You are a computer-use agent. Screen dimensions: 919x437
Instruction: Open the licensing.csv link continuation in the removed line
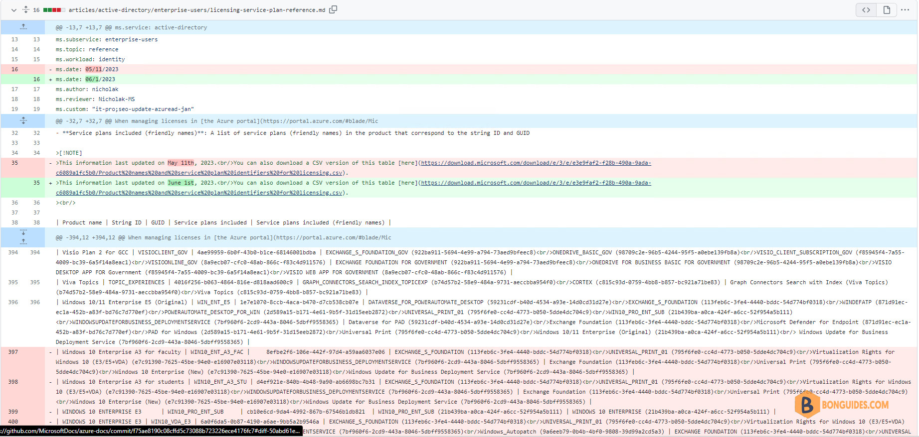tap(199, 173)
